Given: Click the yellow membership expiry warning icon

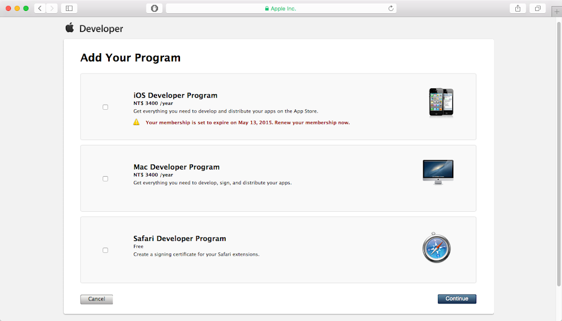Looking at the screenshot, I should [136, 122].
